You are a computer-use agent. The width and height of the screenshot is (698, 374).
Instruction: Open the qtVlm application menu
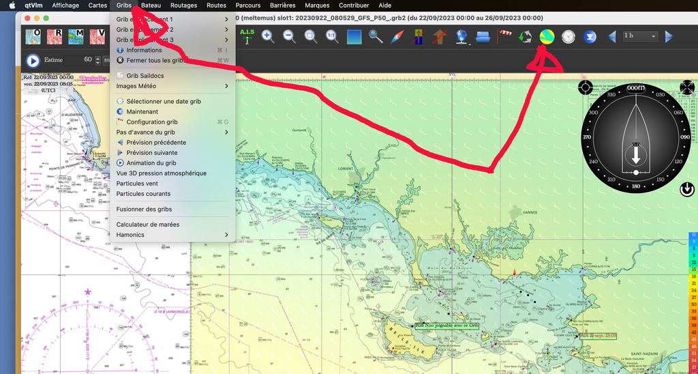pyautogui.click(x=34, y=5)
